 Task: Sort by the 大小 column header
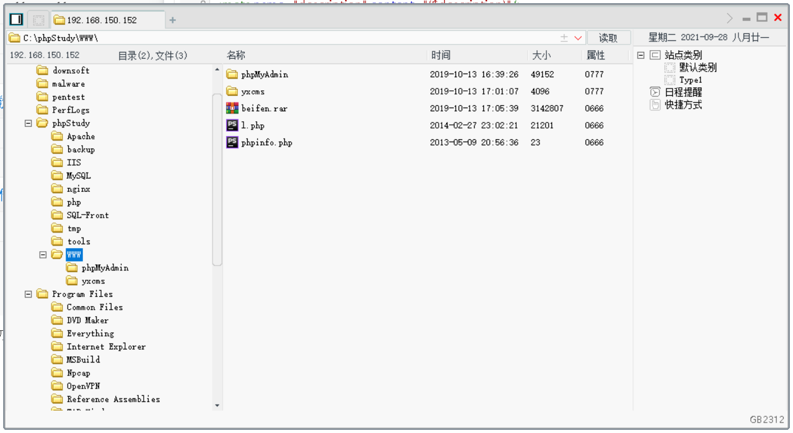[541, 55]
